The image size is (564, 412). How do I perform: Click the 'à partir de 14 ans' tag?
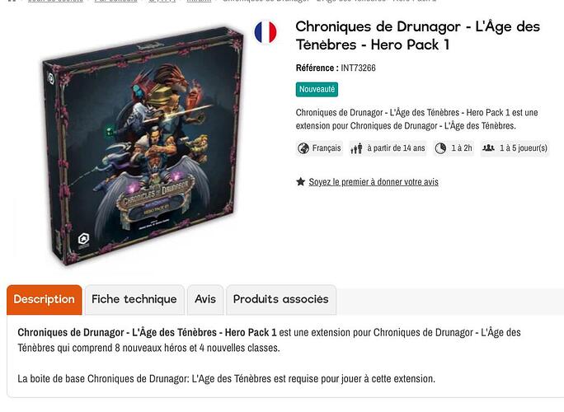(x=388, y=148)
